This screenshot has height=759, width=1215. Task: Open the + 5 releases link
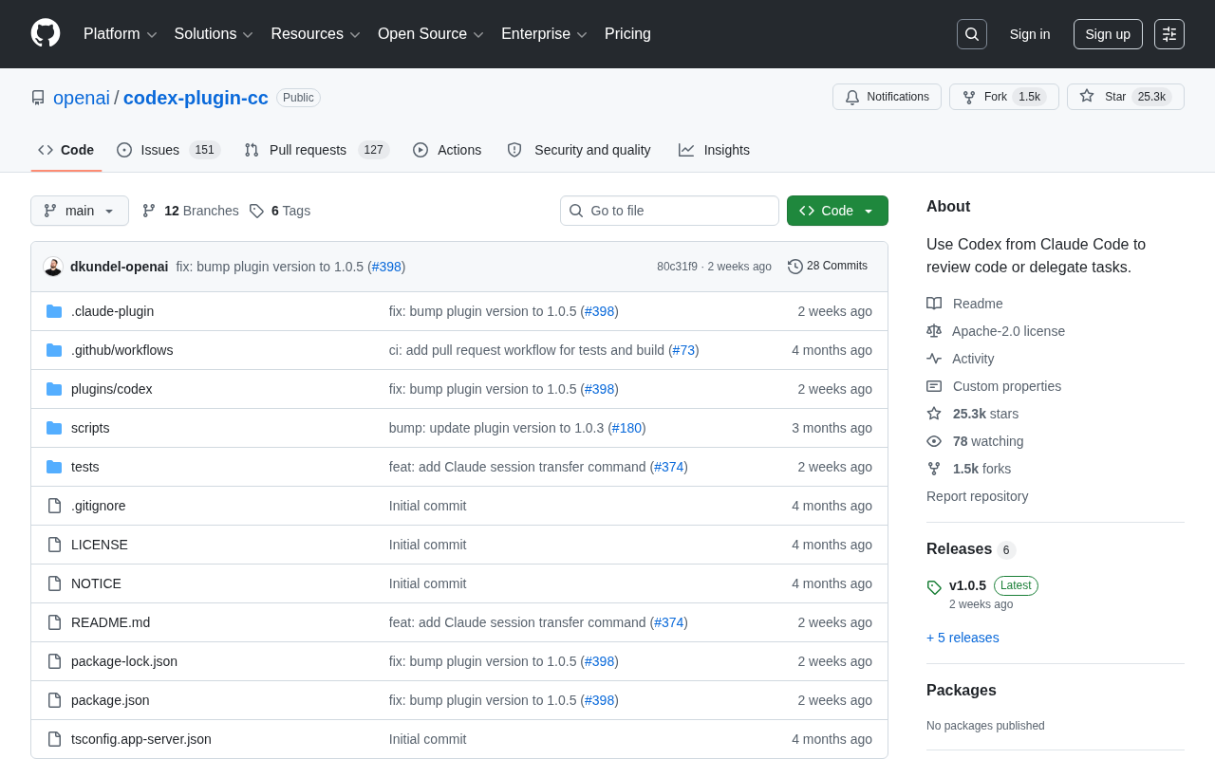coord(963,638)
